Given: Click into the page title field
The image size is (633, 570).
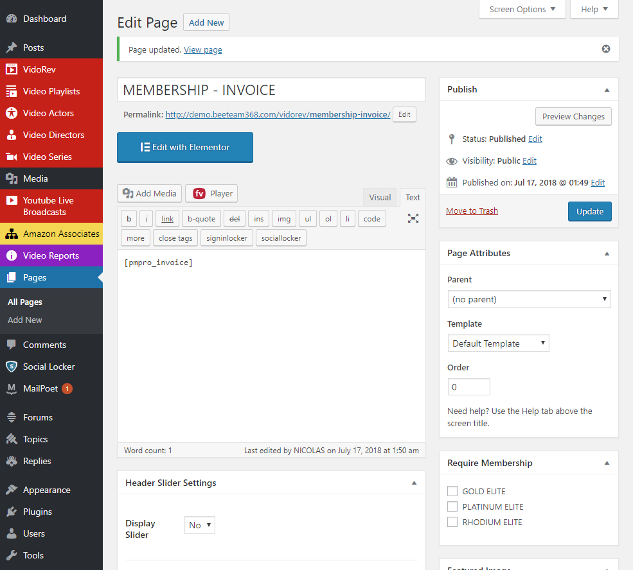Looking at the screenshot, I should tap(271, 90).
